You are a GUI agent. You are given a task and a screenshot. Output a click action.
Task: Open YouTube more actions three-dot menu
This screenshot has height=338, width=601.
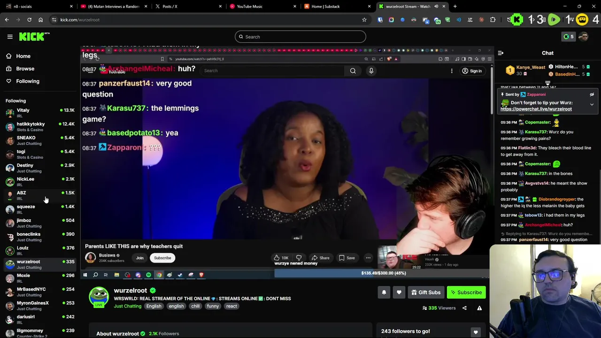(x=368, y=258)
